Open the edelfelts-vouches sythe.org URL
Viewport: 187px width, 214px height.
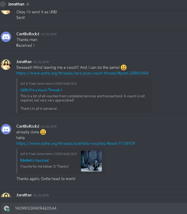[76, 143]
